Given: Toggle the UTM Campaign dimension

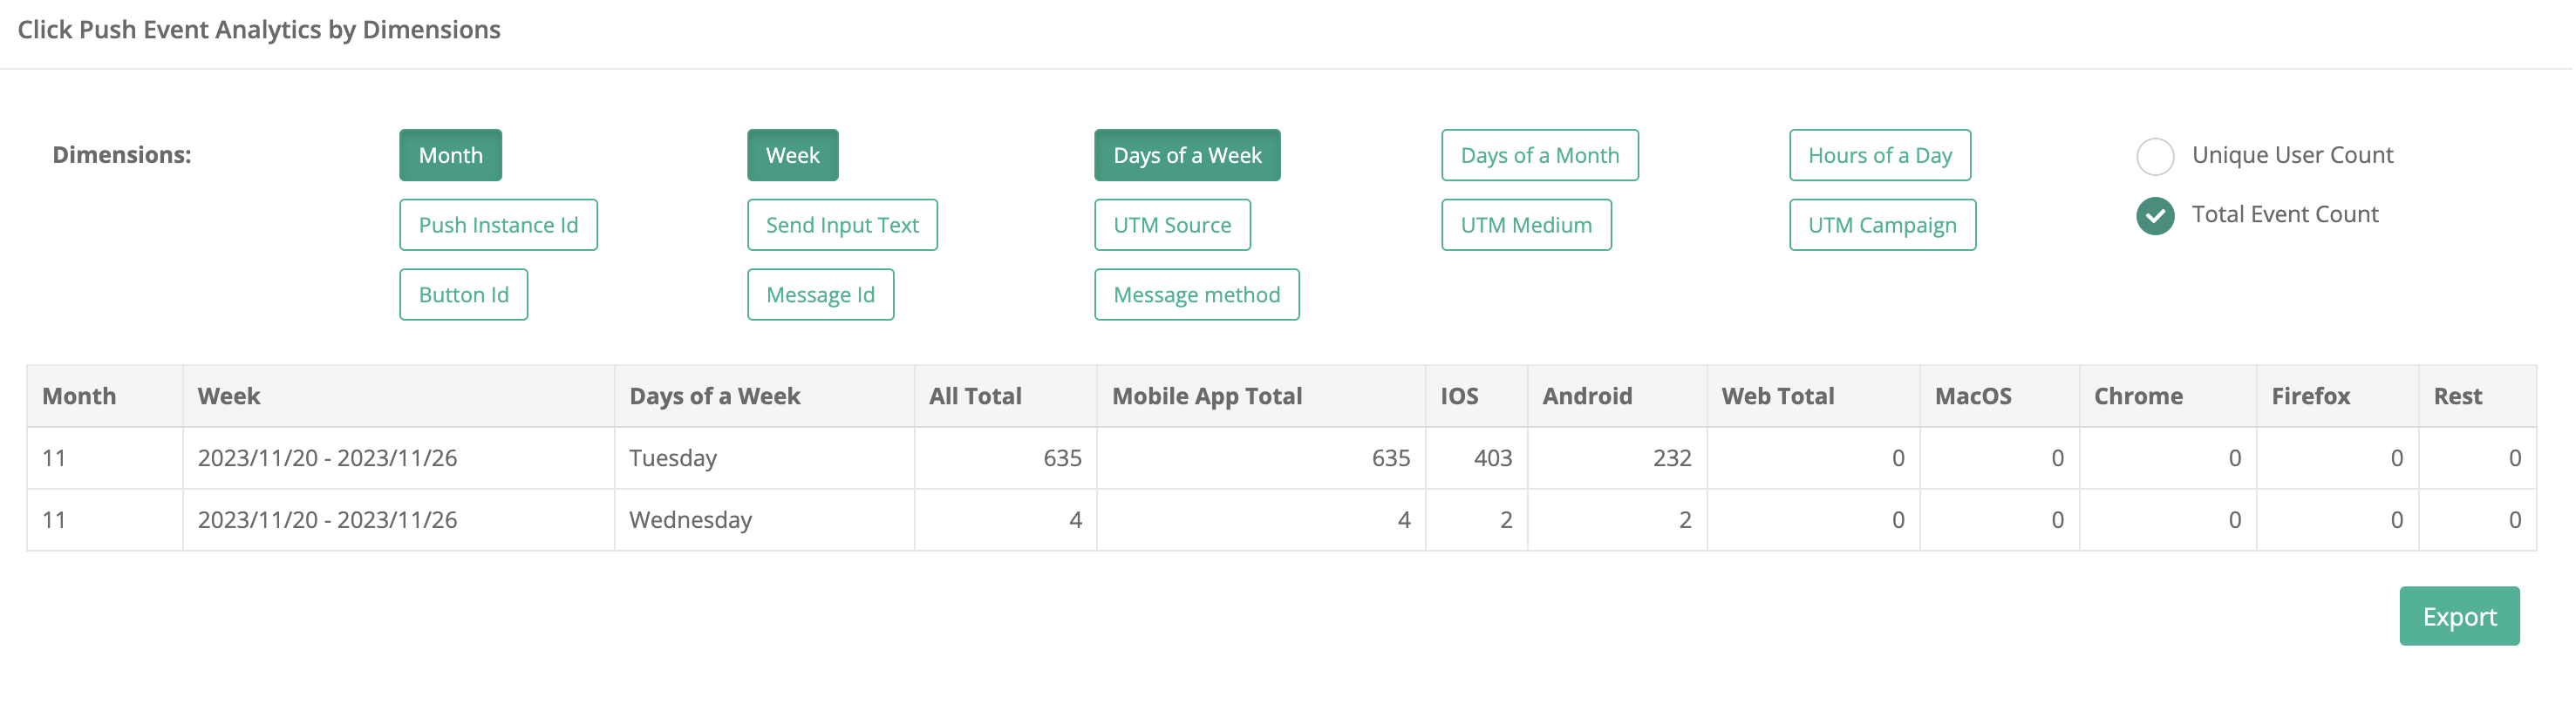Looking at the screenshot, I should tap(1881, 226).
